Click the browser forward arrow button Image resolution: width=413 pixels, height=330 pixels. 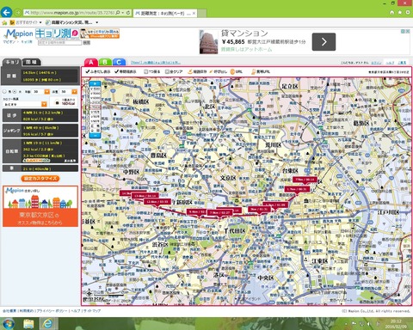[18, 13]
